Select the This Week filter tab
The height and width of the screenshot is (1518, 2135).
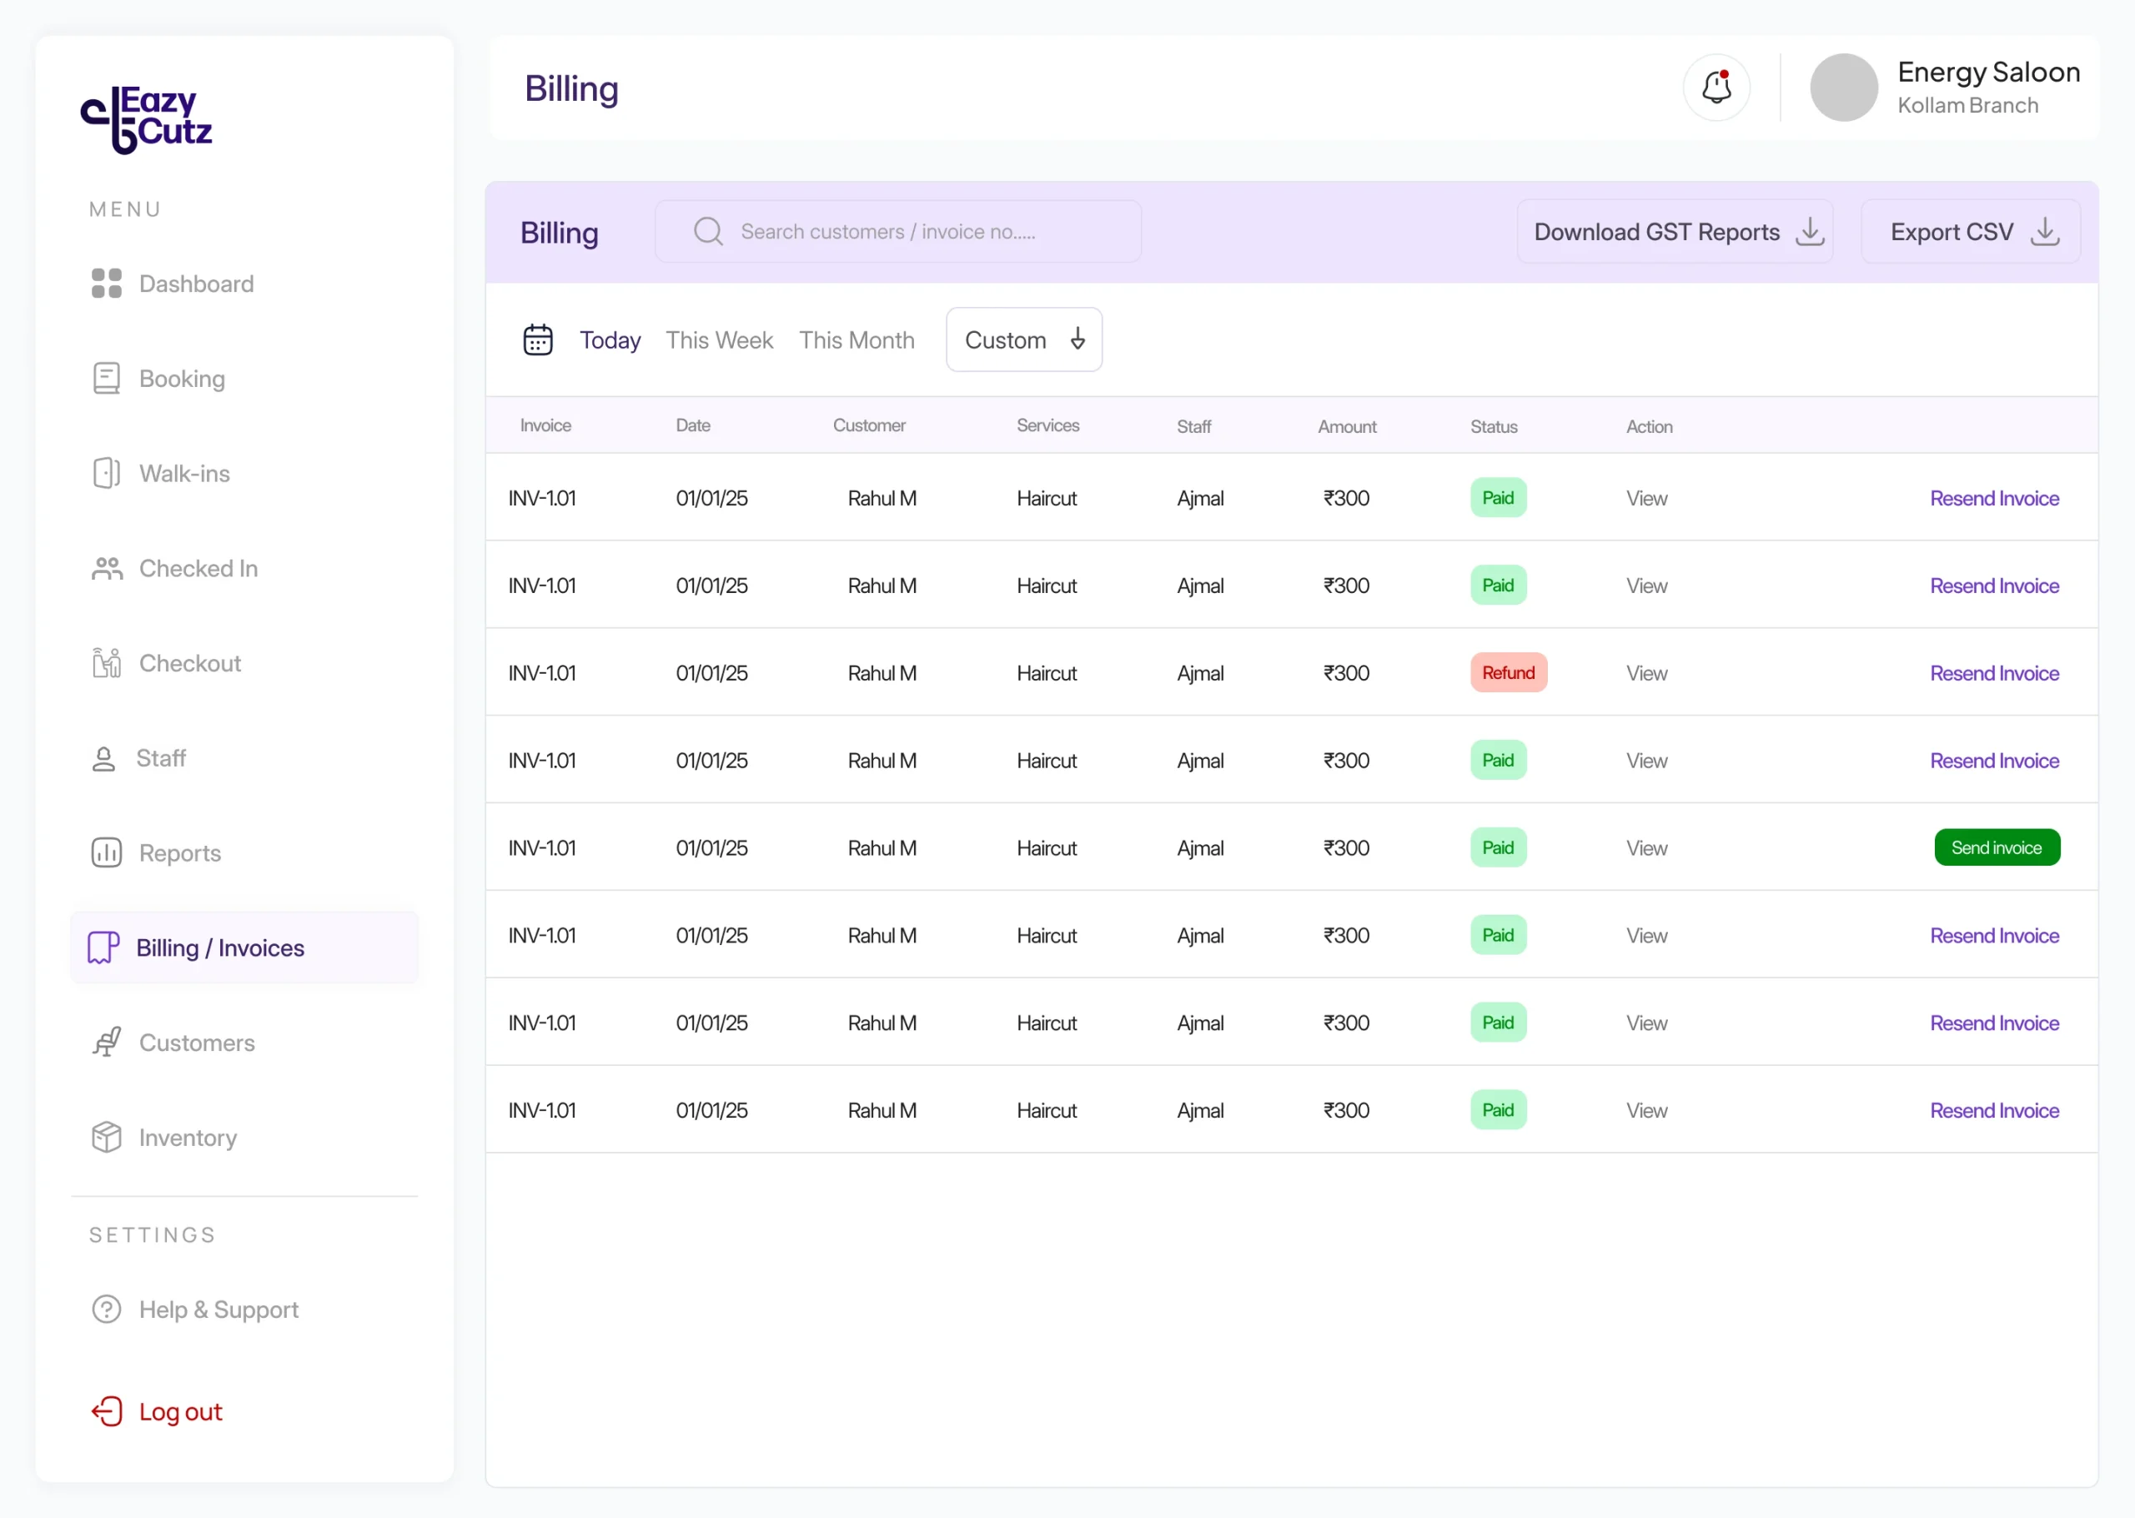coord(720,340)
